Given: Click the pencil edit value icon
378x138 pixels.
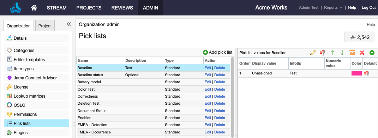Looking at the screenshot, I should coord(313,53).
